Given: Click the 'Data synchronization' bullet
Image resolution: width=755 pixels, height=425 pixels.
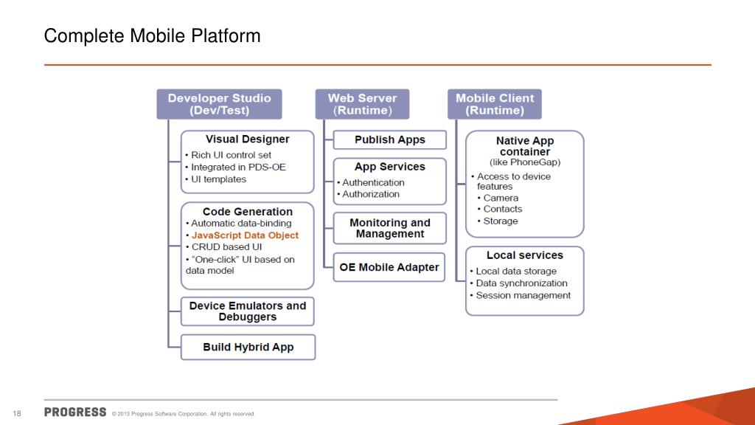Looking at the screenshot, I should click(x=518, y=283).
